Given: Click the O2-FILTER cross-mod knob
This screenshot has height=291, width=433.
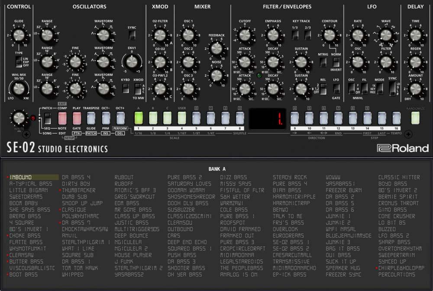Looking at the screenshot, I should pyautogui.click(x=160, y=35).
